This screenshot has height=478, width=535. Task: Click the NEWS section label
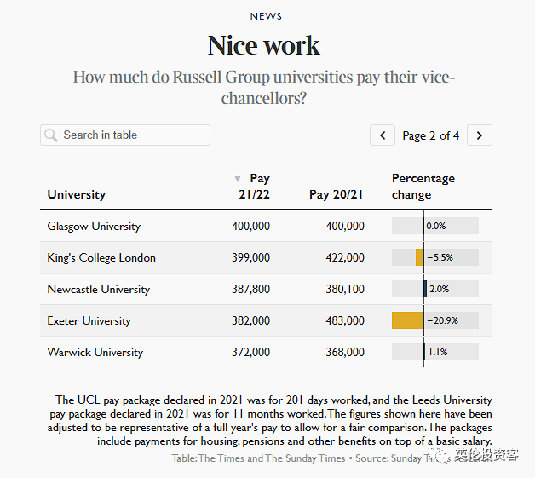267,16
